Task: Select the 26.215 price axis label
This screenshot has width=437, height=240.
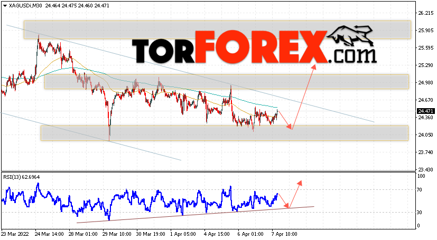Action: pos(425,13)
